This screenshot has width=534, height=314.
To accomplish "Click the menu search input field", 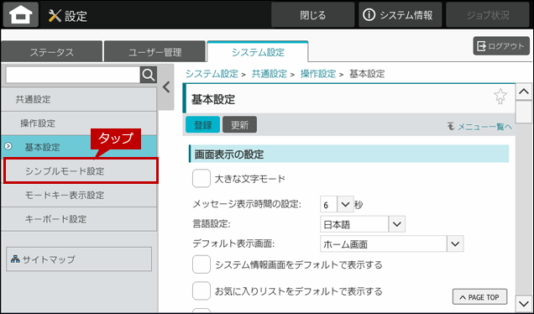I will point(73,75).
